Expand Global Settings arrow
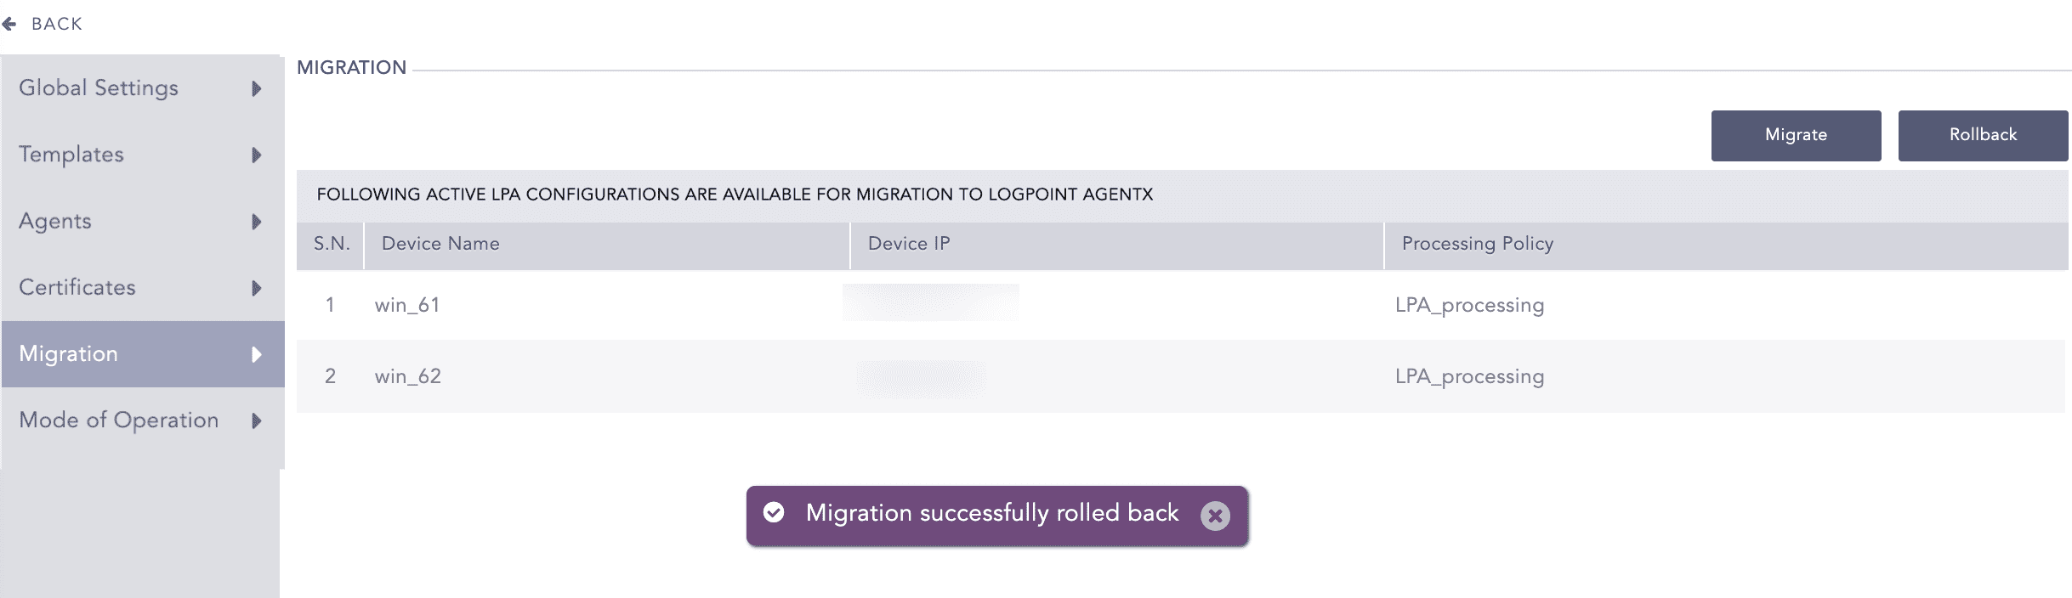 pyautogui.click(x=257, y=88)
